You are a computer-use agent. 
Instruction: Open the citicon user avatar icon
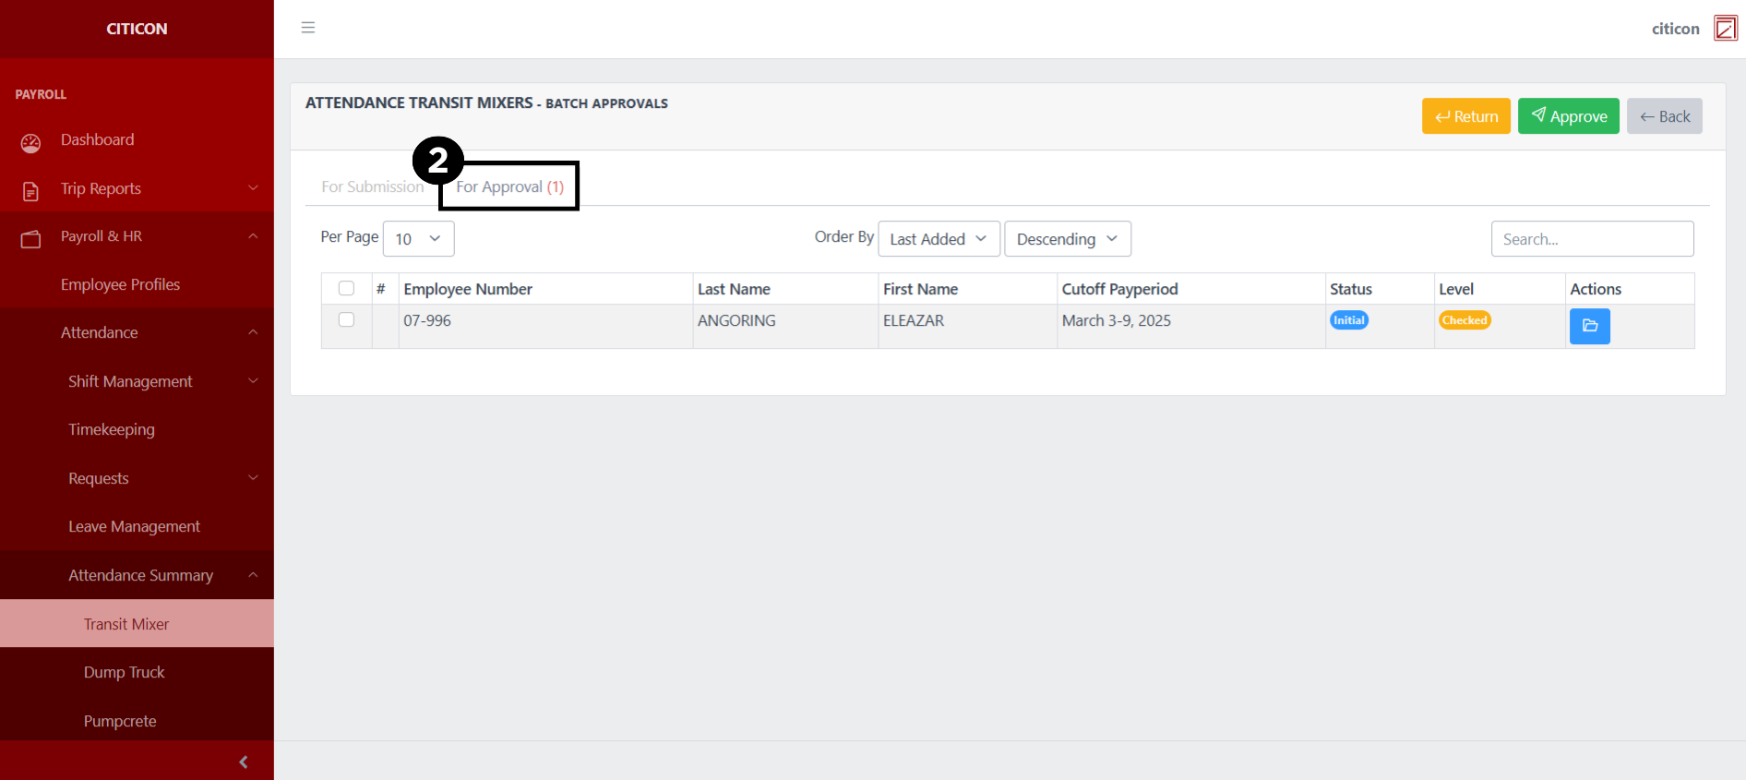1725,29
